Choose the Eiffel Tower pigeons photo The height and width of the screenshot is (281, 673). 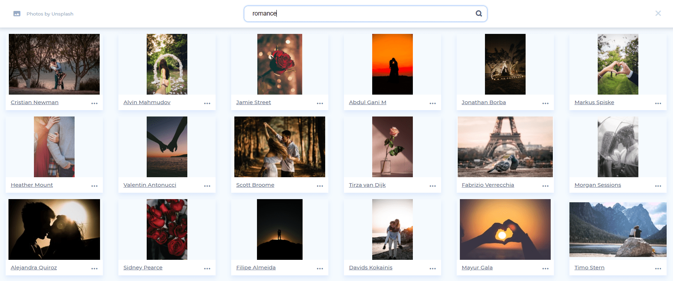[505, 147]
